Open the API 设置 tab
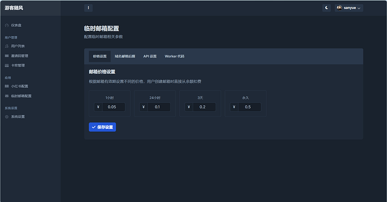 150,57
